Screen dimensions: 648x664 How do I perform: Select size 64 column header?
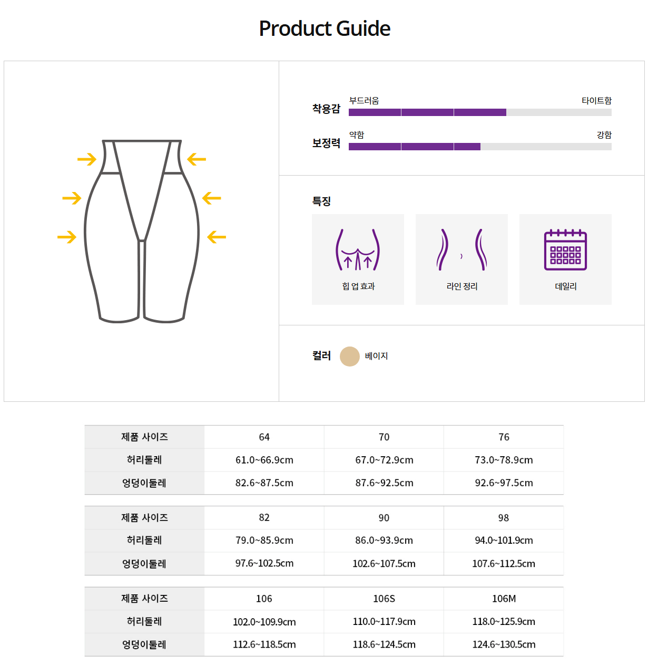pos(264,437)
